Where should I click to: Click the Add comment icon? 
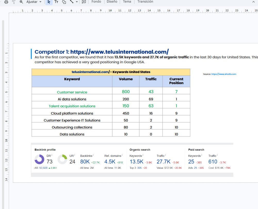(x=84, y=2)
